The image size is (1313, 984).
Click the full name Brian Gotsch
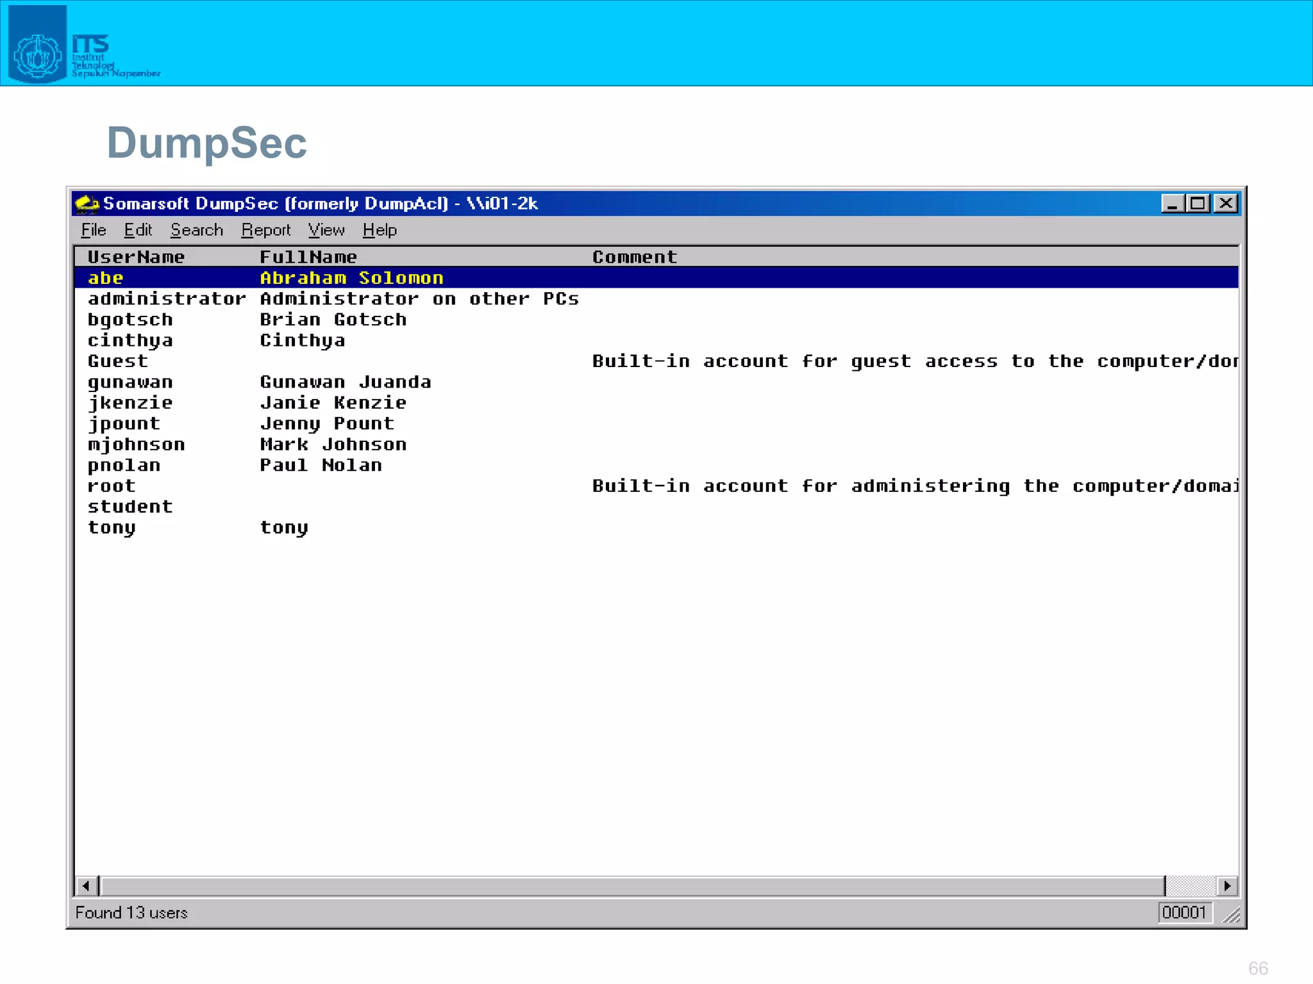click(333, 320)
